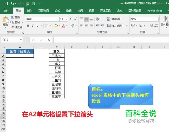Expand the Paste options arrow

[6, 28]
